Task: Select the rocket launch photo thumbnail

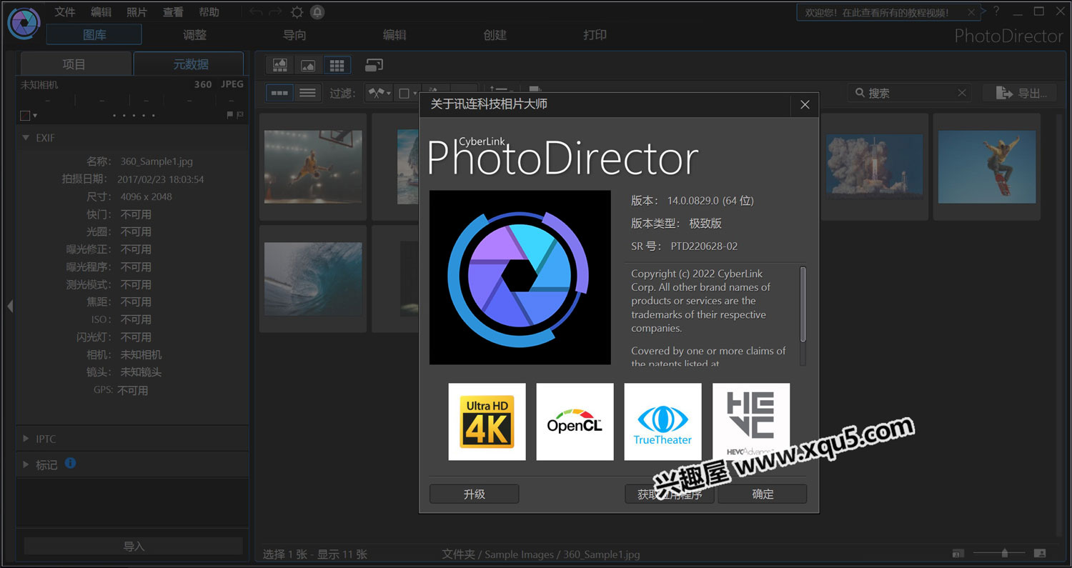Action: (874, 166)
